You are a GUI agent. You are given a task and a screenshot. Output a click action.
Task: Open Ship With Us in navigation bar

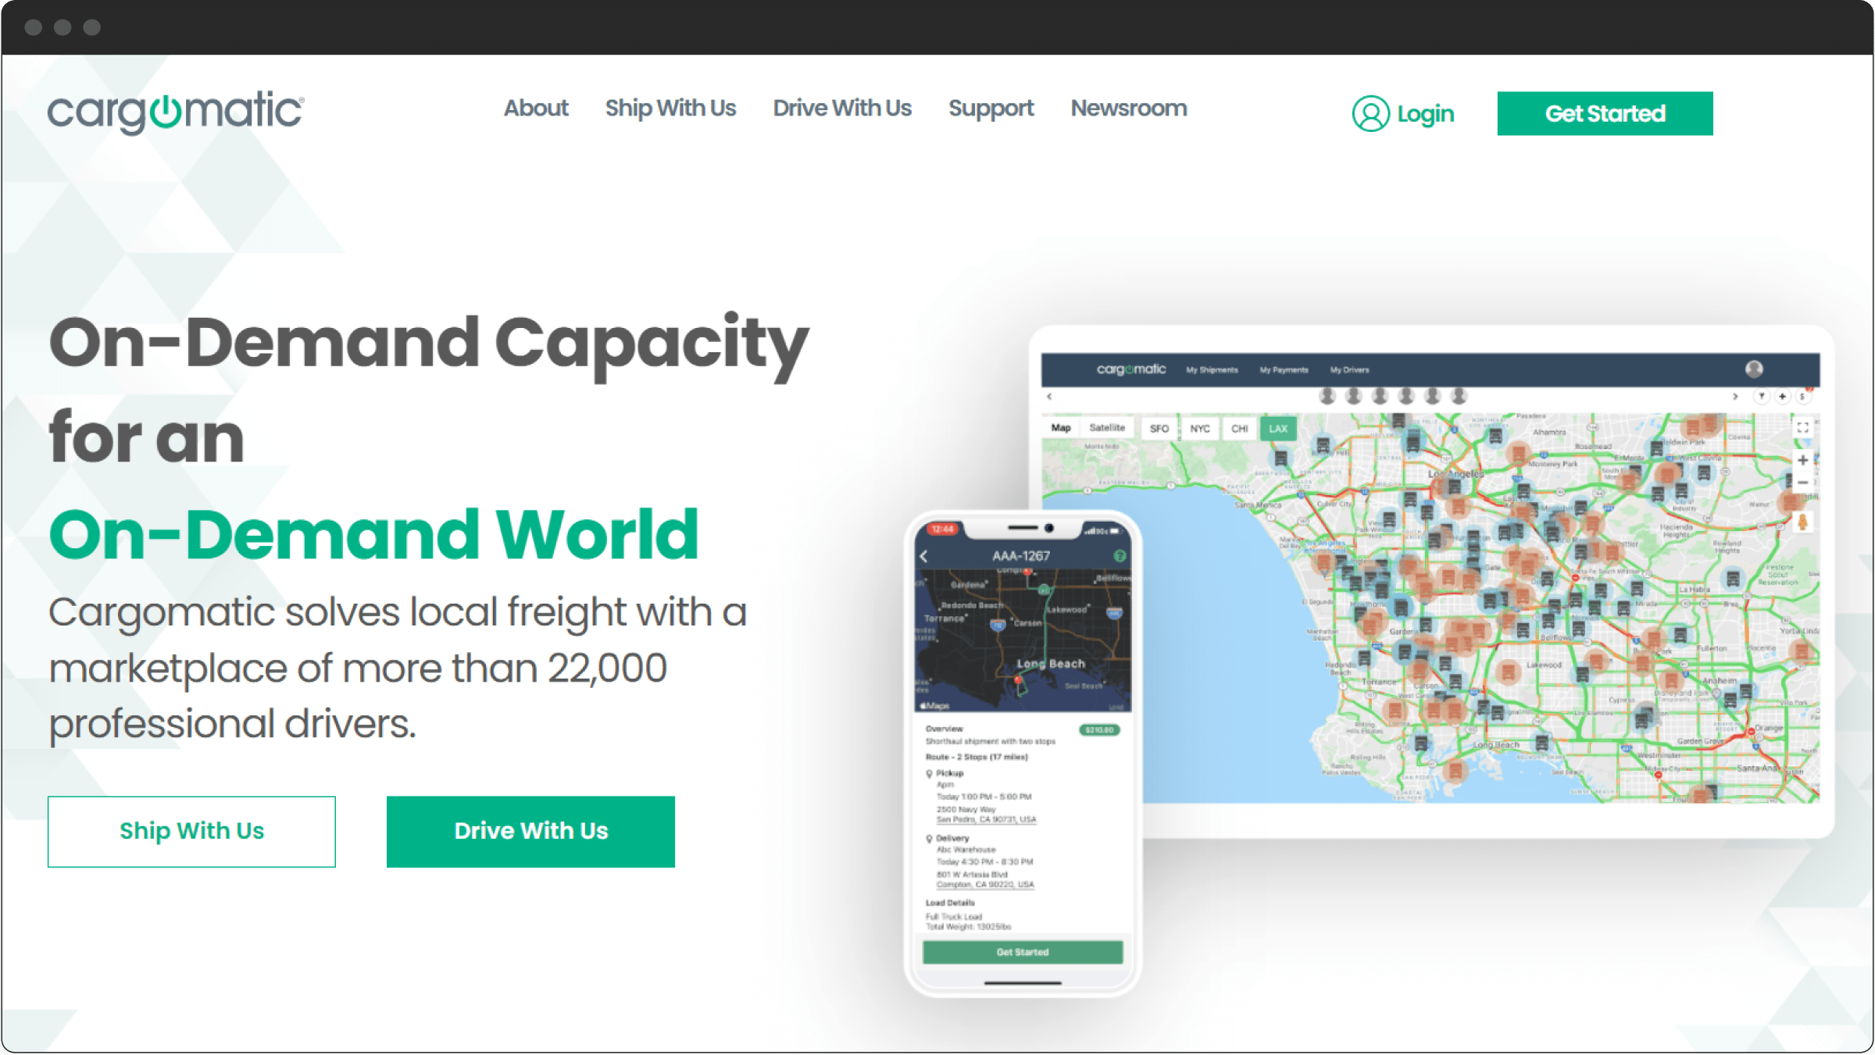pyautogui.click(x=670, y=108)
